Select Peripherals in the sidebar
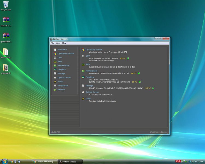 click(x=63, y=86)
